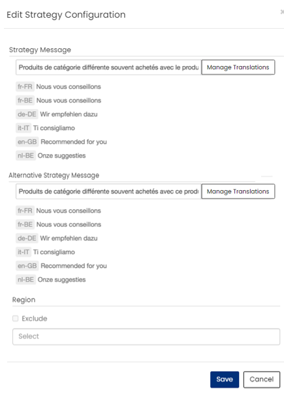Select the de-DE tag under Alternative Strategy Message
Viewport: 284px width, 394px height.
pos(27,238)
